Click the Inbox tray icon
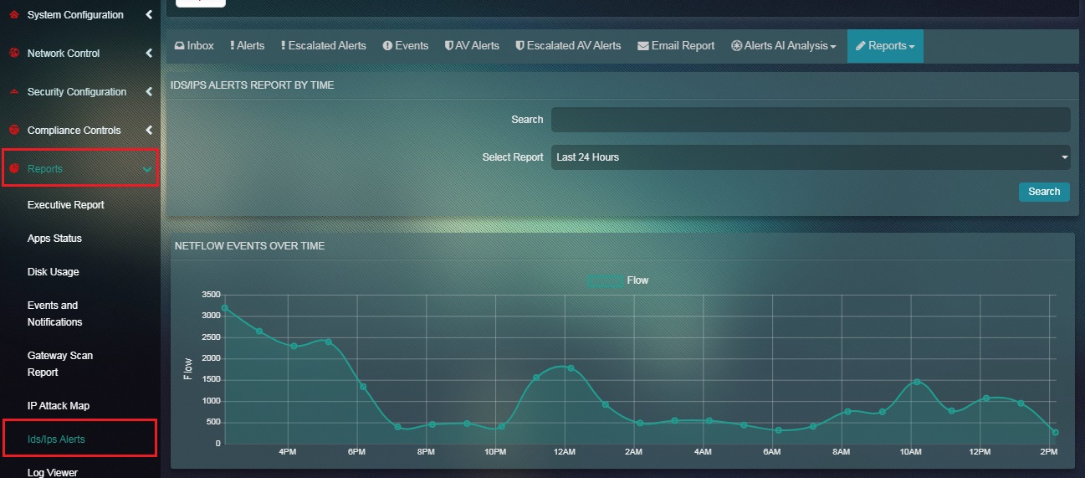The image size is (1085, 478). click(179, 46)
